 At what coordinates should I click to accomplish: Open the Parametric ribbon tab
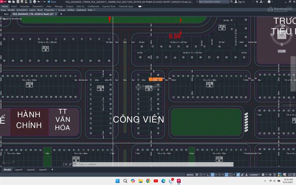(x=38, y=6)
